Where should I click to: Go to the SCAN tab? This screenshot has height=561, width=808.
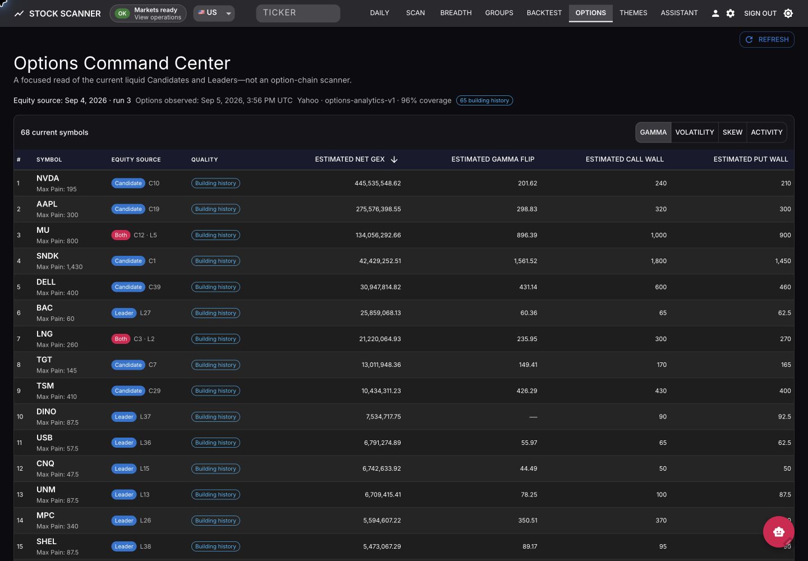[x=416, y=13]
